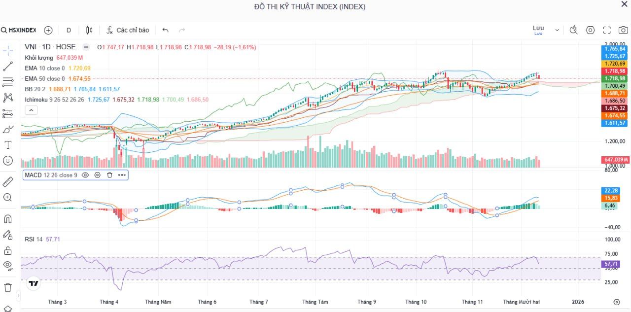Open the dropdown arrow next to Lưu

[557, 30]
